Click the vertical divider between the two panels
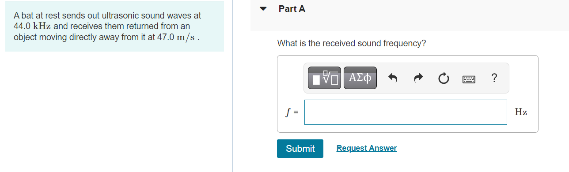The image size is (569, 172). coord(233,86)
